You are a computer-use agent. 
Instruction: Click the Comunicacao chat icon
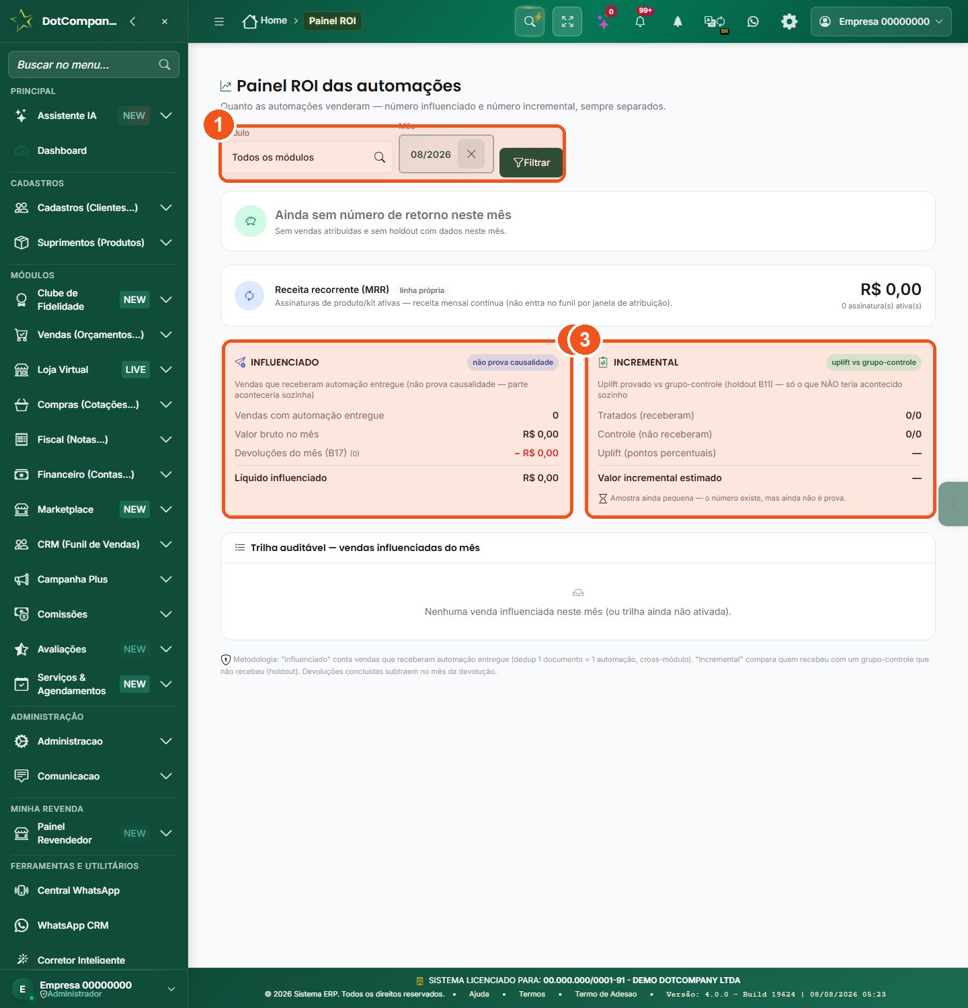pos(22,776)
